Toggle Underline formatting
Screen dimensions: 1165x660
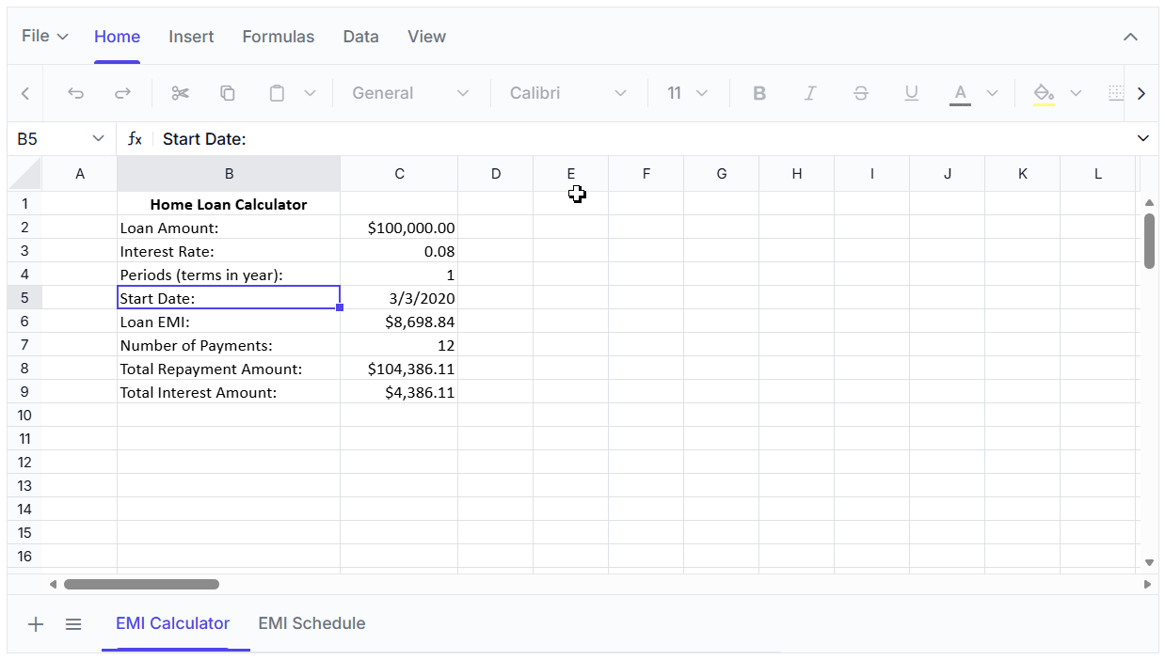point(911,93)
